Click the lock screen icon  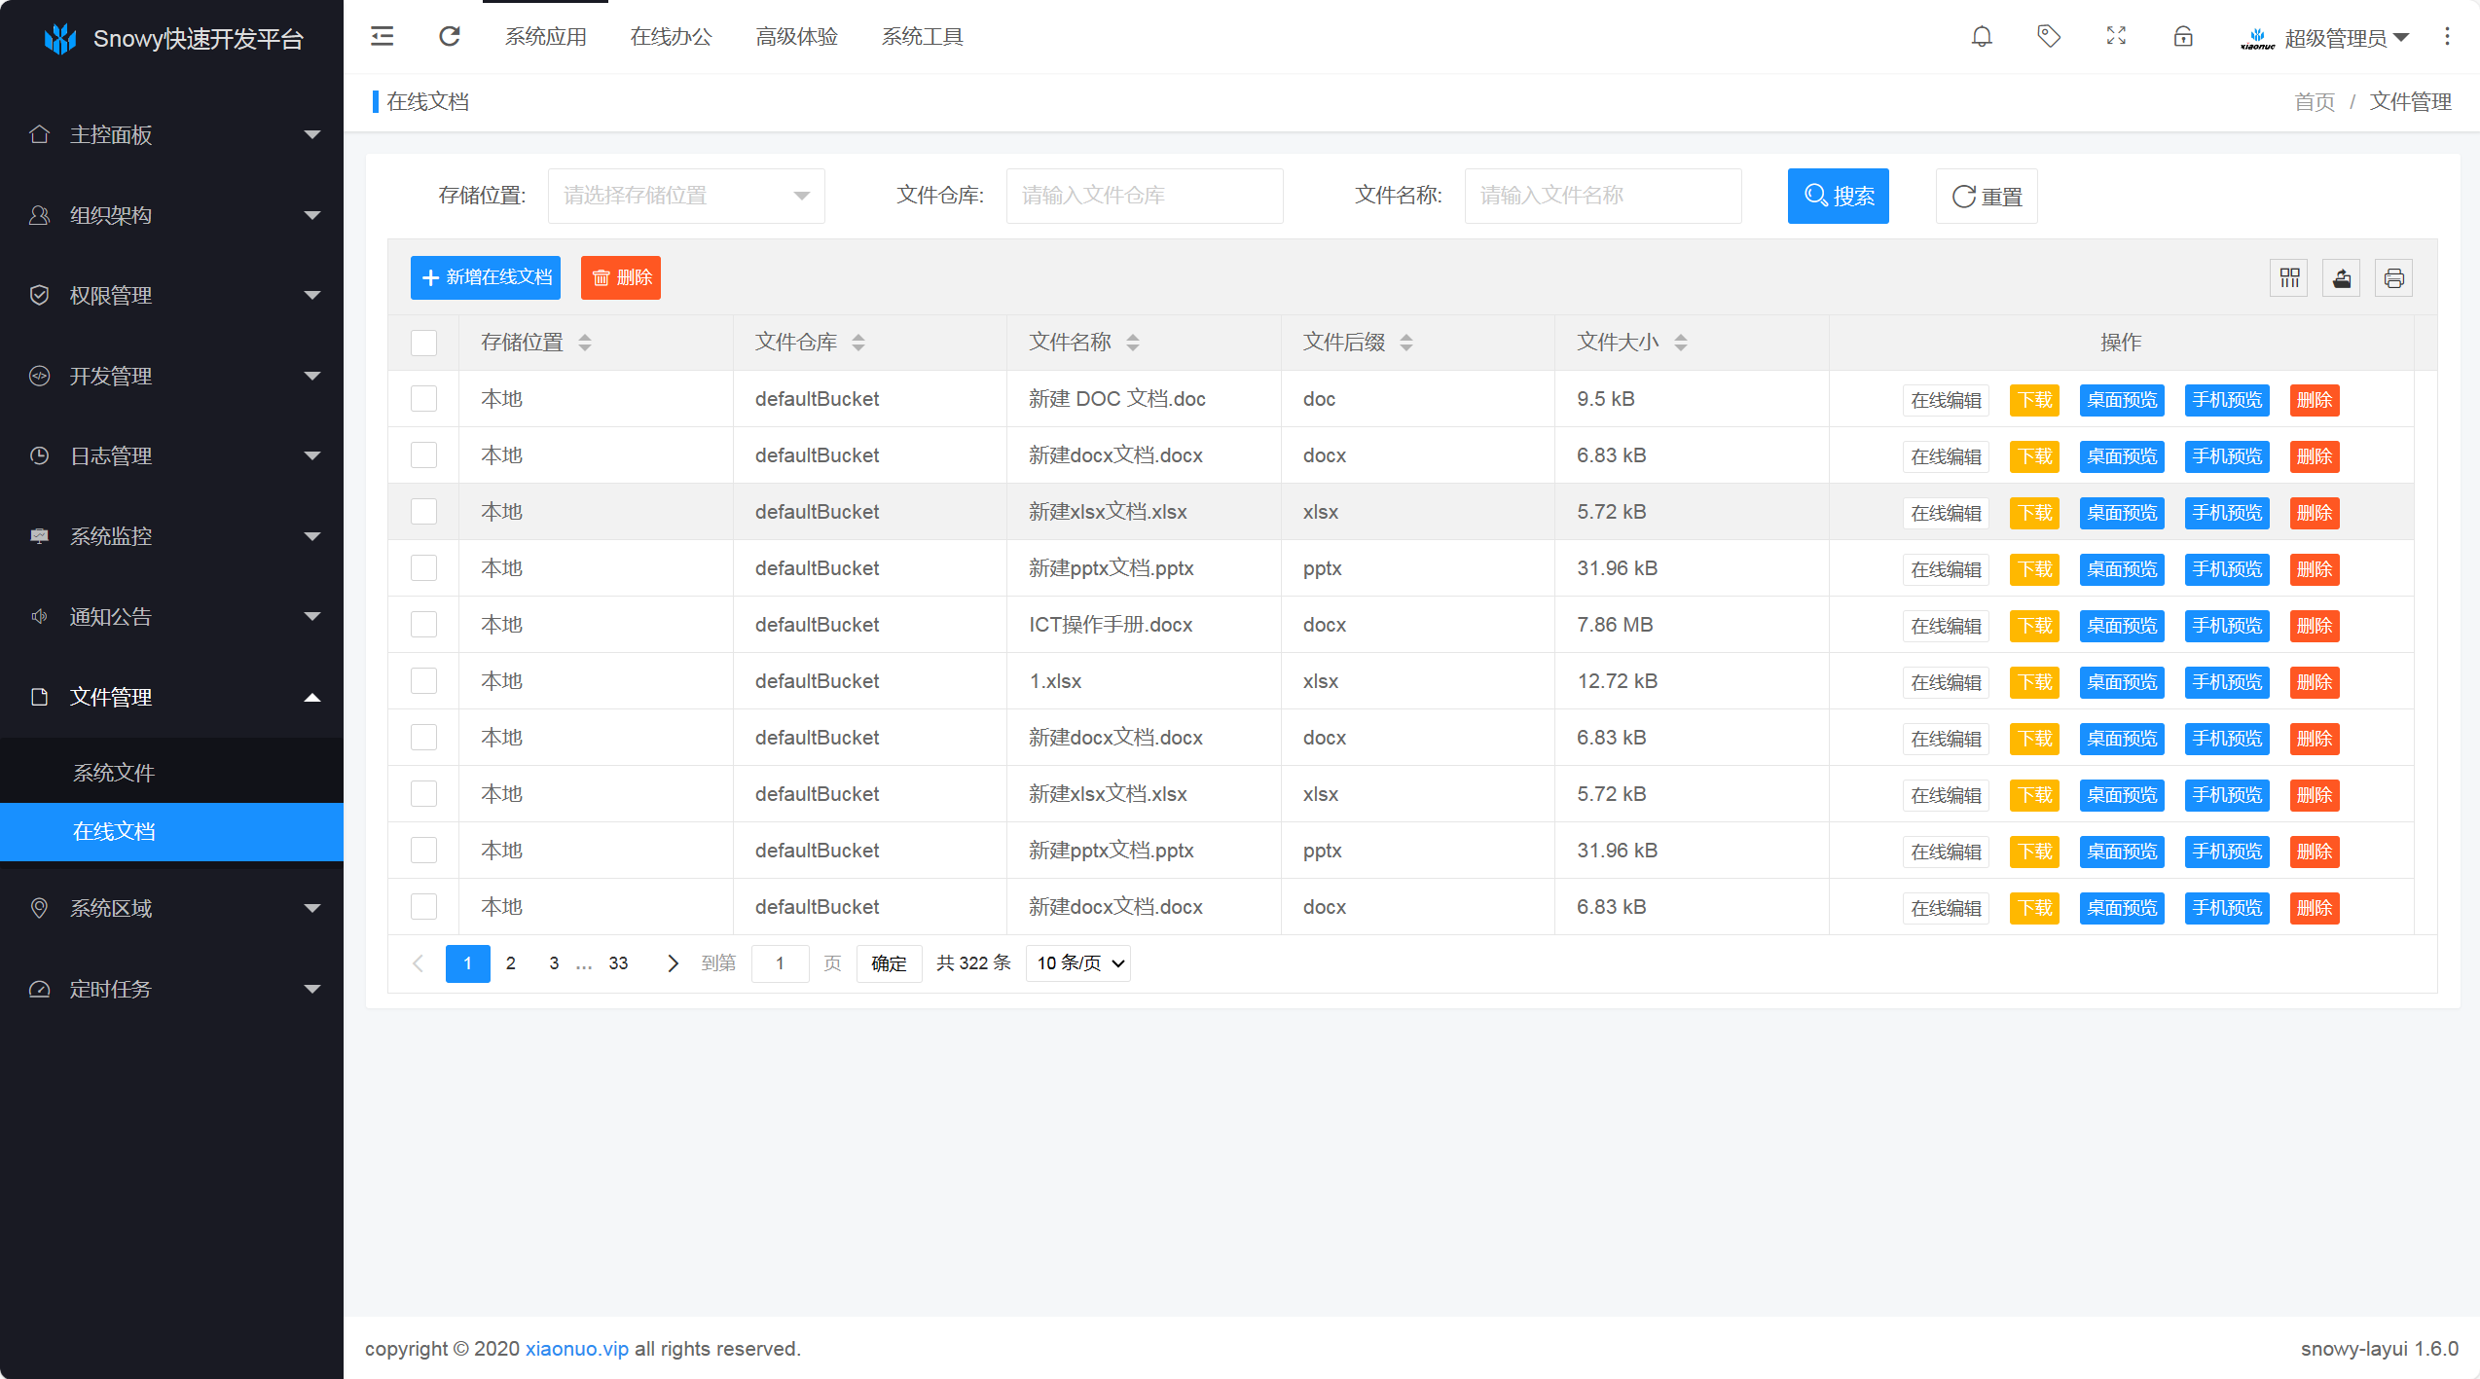tap(2183, 37)
